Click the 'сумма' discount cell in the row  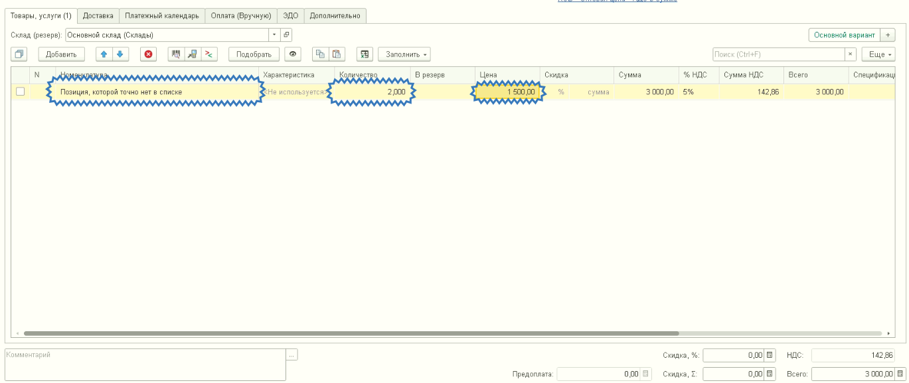pos(592,92)
